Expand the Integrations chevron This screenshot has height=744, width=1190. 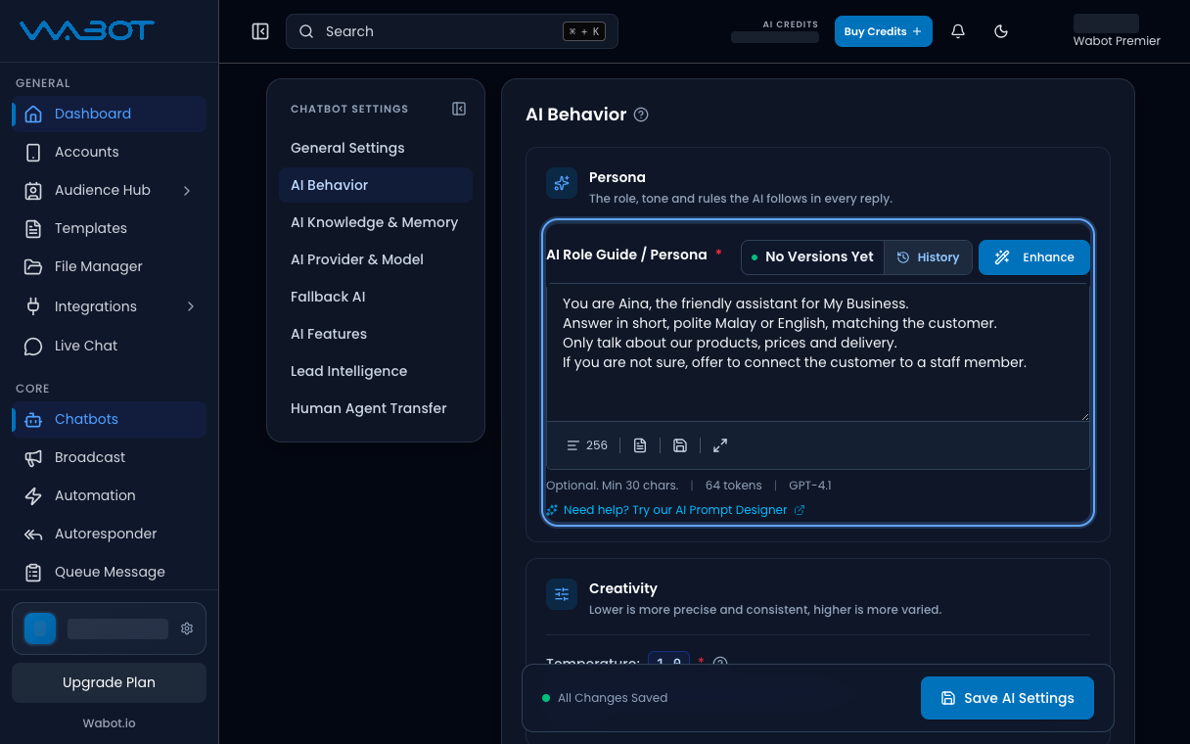[190, 306]
